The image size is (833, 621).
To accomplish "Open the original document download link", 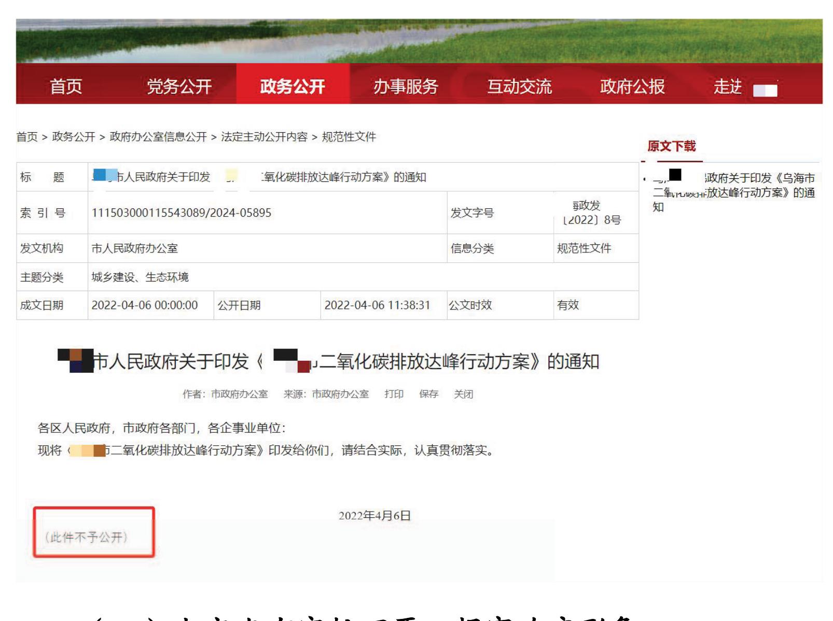I will [733, 192].
